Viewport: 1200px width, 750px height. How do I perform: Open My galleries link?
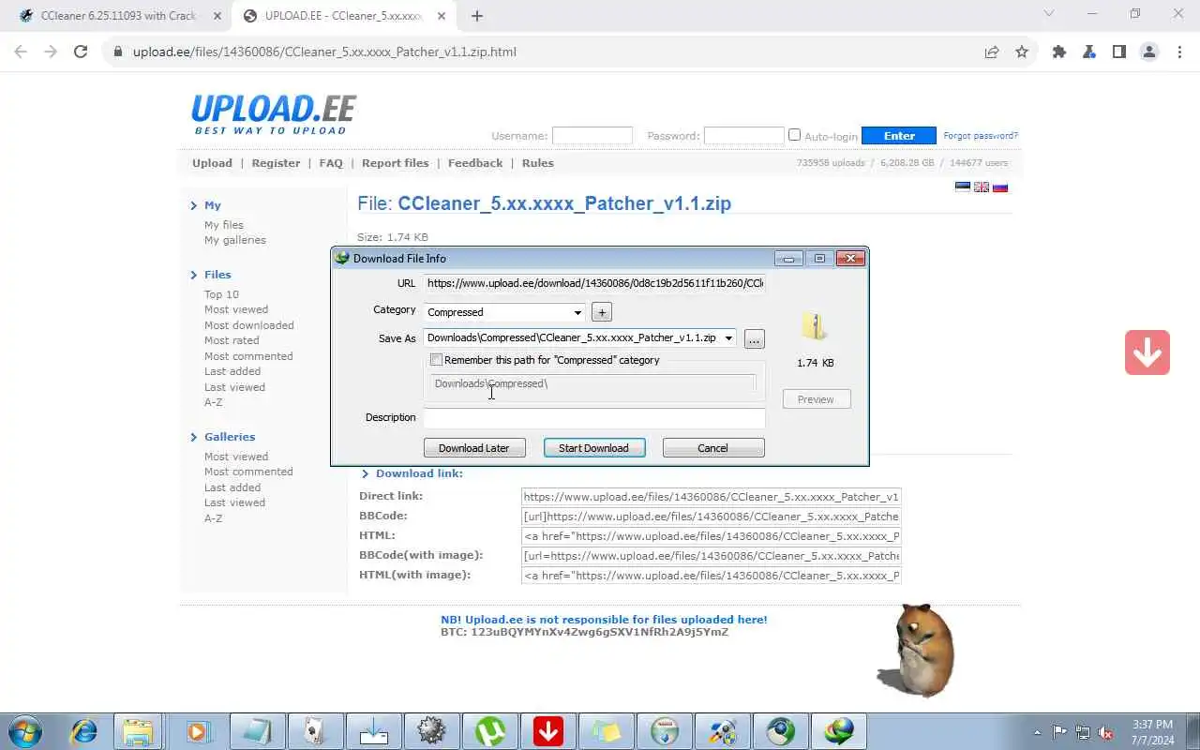[x=235, y=240]
